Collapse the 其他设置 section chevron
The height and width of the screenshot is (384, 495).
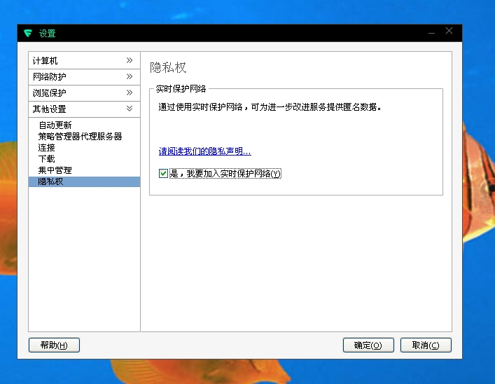130,109
